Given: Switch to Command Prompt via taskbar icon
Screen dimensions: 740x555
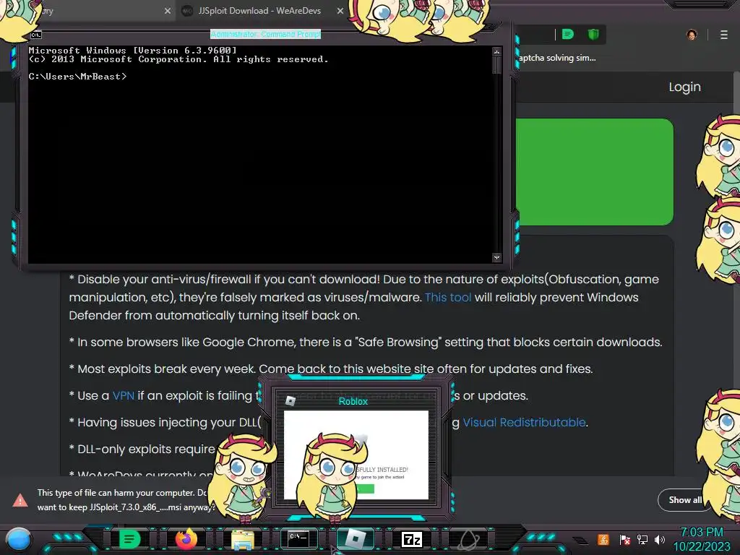Looking at the screenshot, I should click(x=298, y=538).
